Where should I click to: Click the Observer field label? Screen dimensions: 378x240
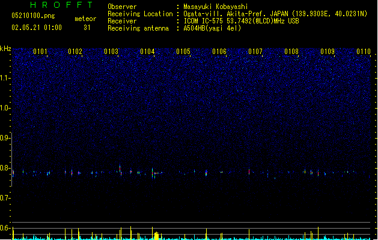pos(122,7)
